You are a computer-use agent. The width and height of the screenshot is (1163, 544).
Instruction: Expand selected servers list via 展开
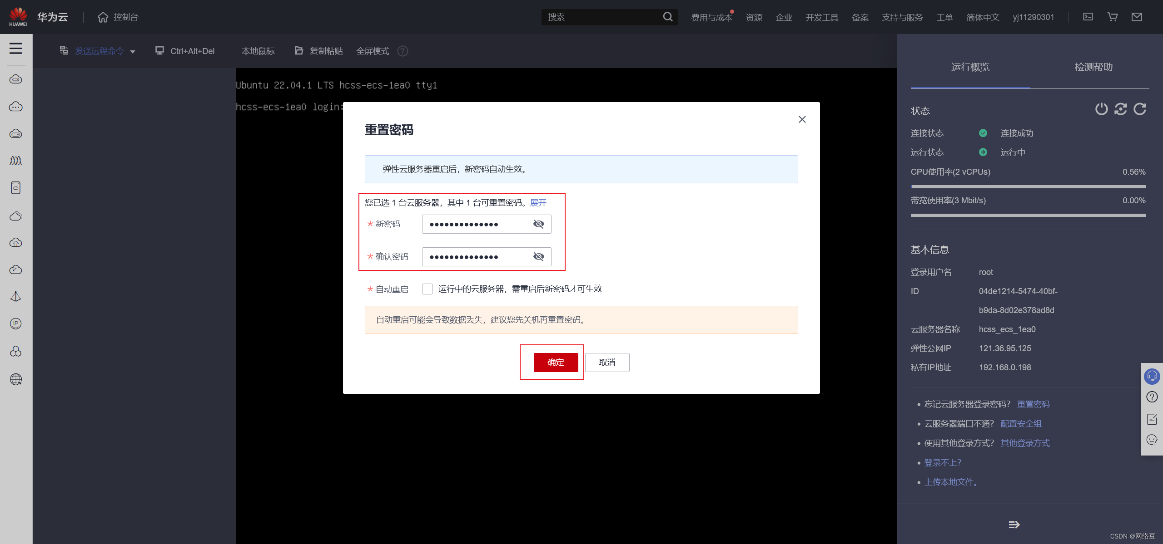[538, 203]
